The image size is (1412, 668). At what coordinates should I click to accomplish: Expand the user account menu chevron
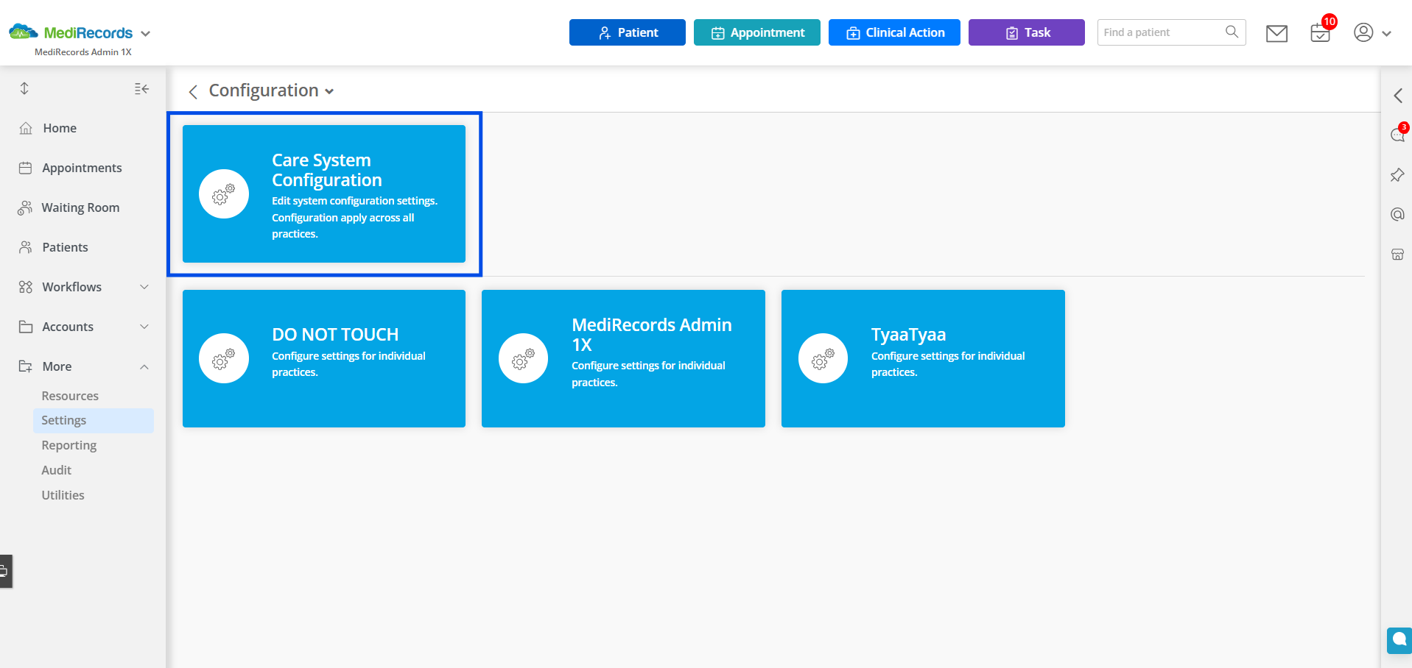(x=1386, y=34)
